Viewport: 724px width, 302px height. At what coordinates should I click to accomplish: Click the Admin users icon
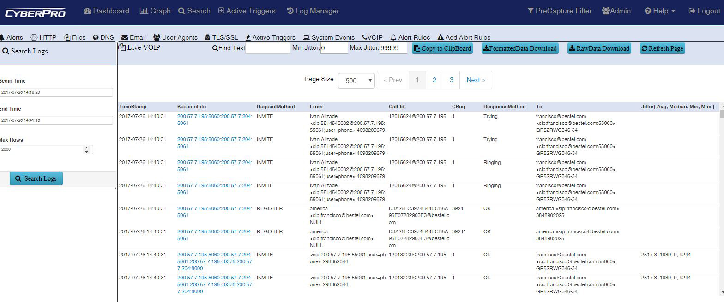tap(606, 11)
